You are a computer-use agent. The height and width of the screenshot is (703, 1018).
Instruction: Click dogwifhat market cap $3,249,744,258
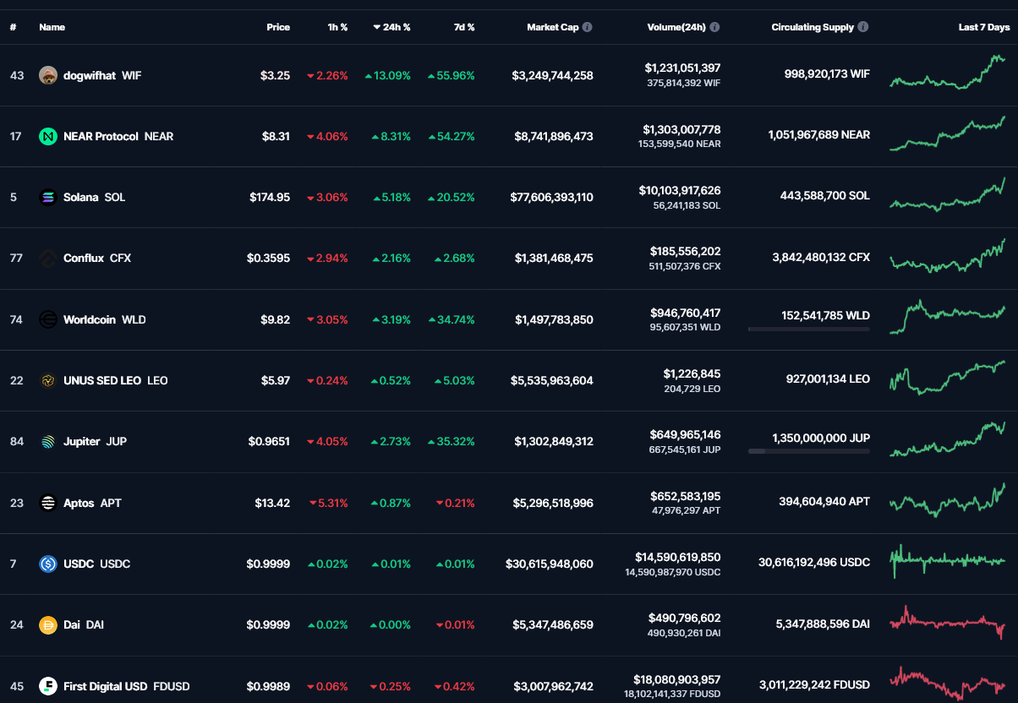coord(553,75)
